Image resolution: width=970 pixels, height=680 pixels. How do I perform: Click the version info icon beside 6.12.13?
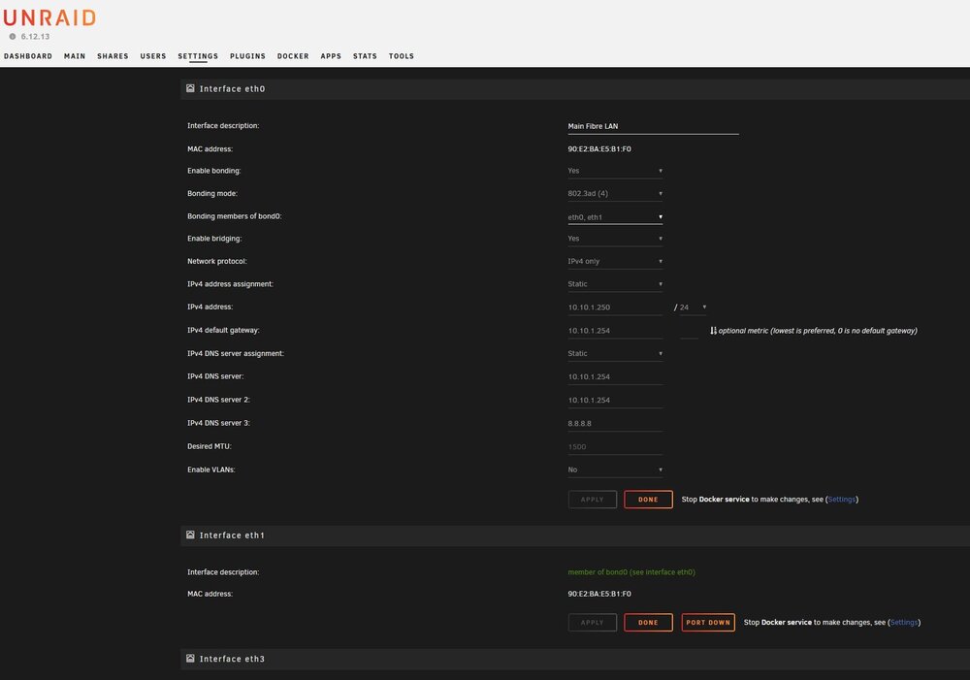[x=13, y=37]
